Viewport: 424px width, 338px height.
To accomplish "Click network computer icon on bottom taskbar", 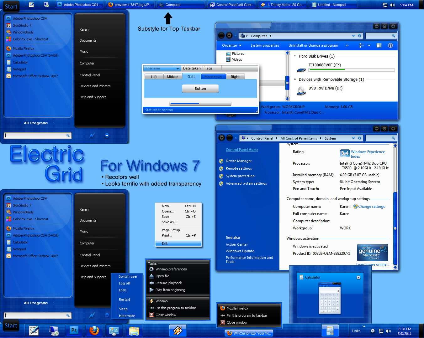I will (x=54, y=330).
